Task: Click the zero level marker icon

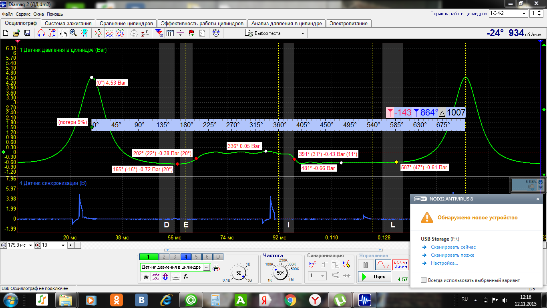Action: tap(145, 33)
